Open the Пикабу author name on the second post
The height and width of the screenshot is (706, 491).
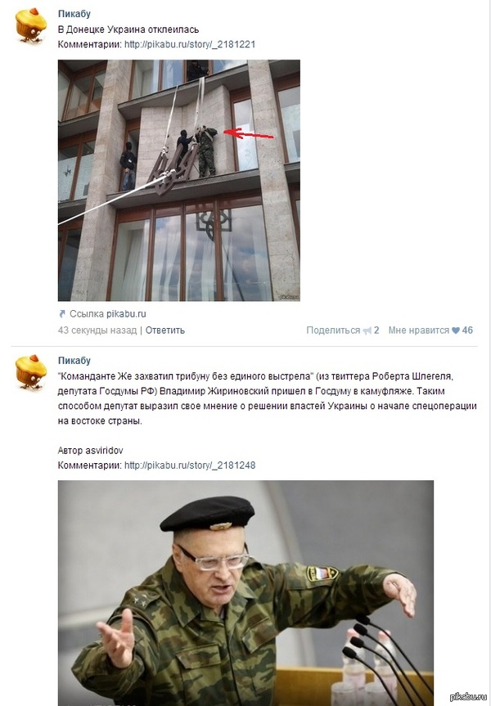(74, 361)
